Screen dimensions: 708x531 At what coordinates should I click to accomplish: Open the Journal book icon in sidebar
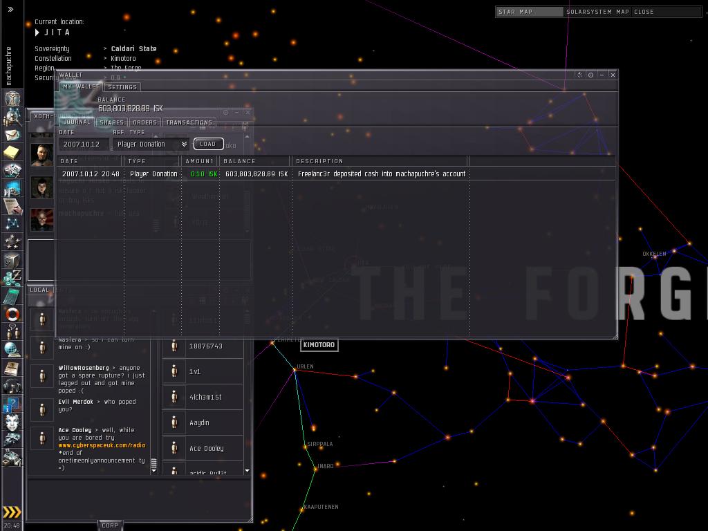(x=12, y=368)
